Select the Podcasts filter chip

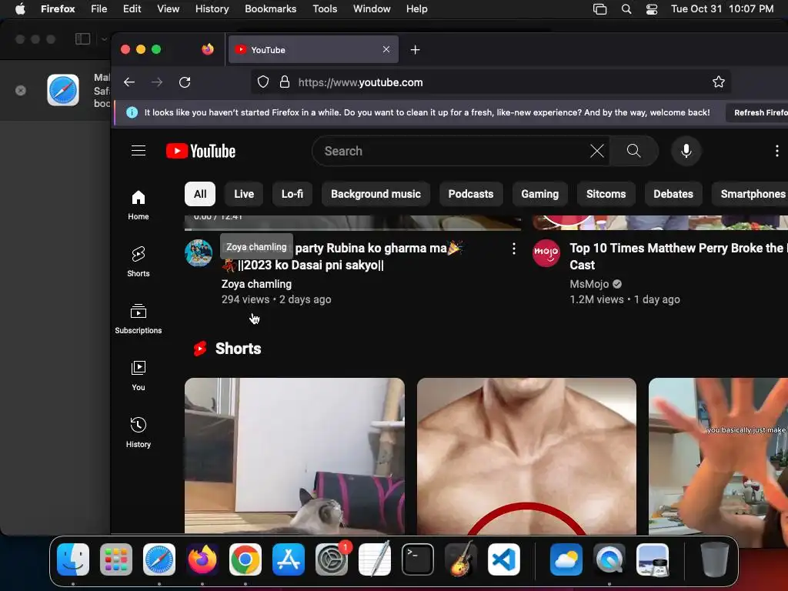[471, 194]
